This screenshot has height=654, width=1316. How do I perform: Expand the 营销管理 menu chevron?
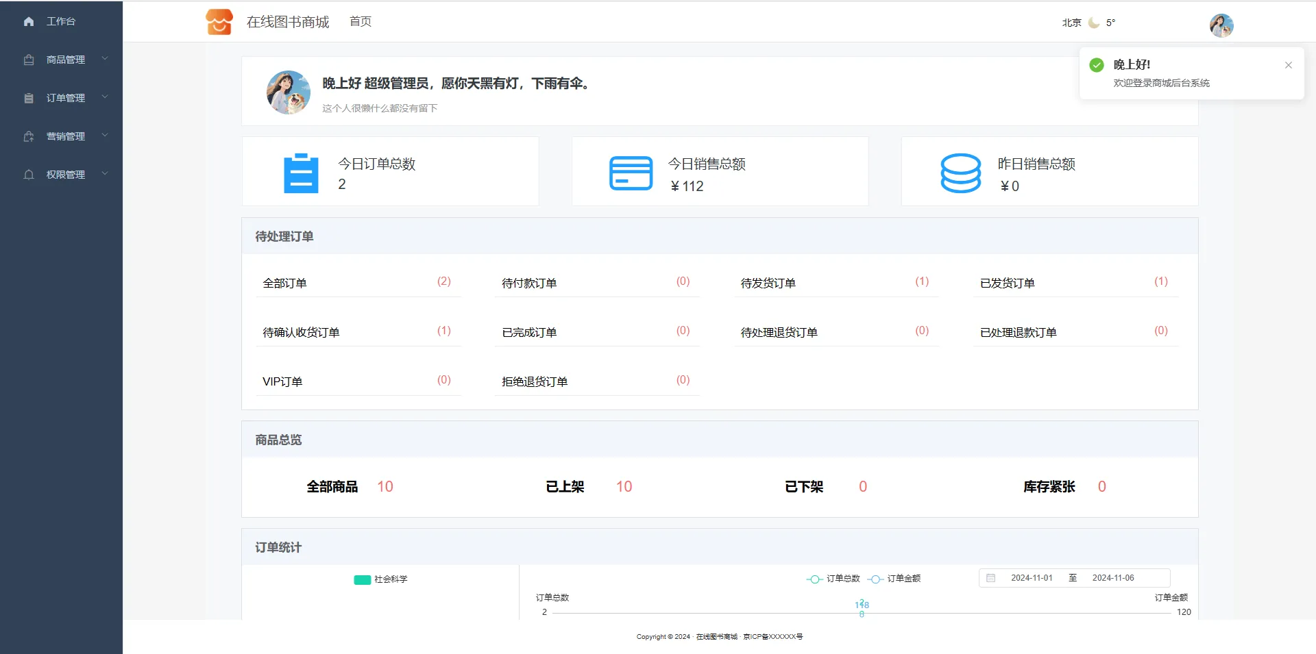tap(105, 136)
